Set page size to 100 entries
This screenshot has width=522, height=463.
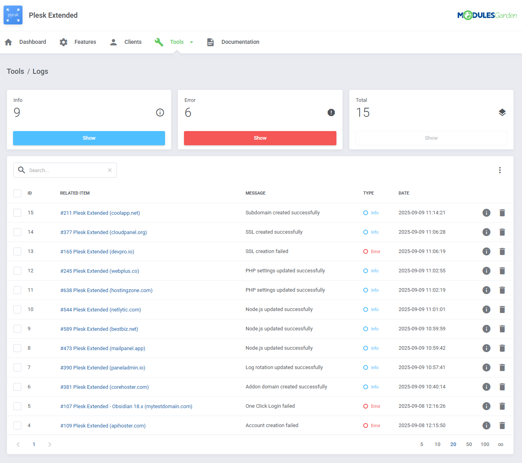tap(485, 444)
